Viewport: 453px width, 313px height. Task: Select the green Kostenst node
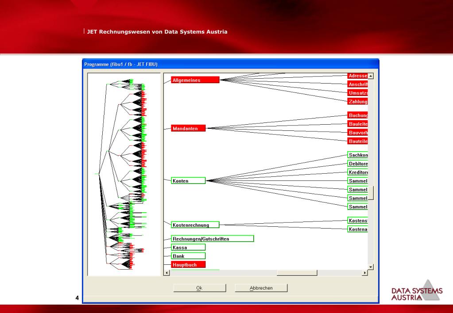click(357, 221)
